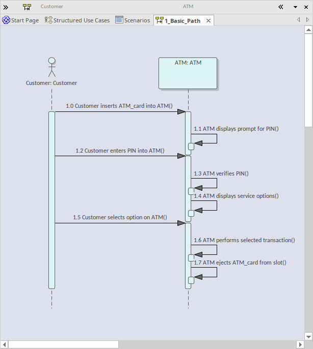Close the 1_Basic_Path tab

tap(208, 20)
